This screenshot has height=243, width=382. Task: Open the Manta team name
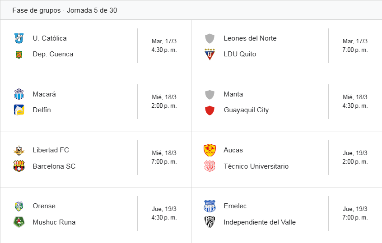coord(233,94)
